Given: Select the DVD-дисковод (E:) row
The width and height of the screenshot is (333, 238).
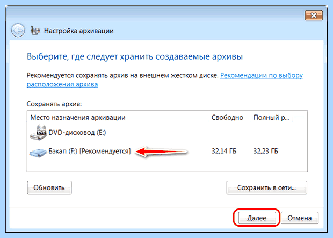Looking at the screenshot, I should click(x=167, y=132).
